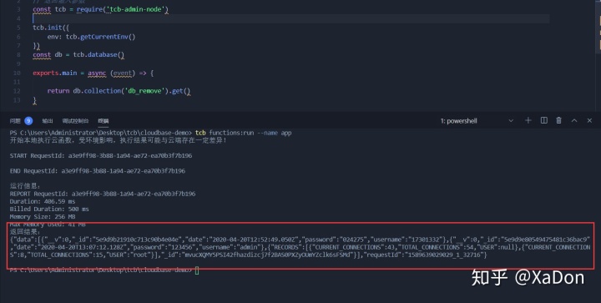Maximize the panel with the up chevron
This screenshot has width=601, height=303.
(574, 121)
